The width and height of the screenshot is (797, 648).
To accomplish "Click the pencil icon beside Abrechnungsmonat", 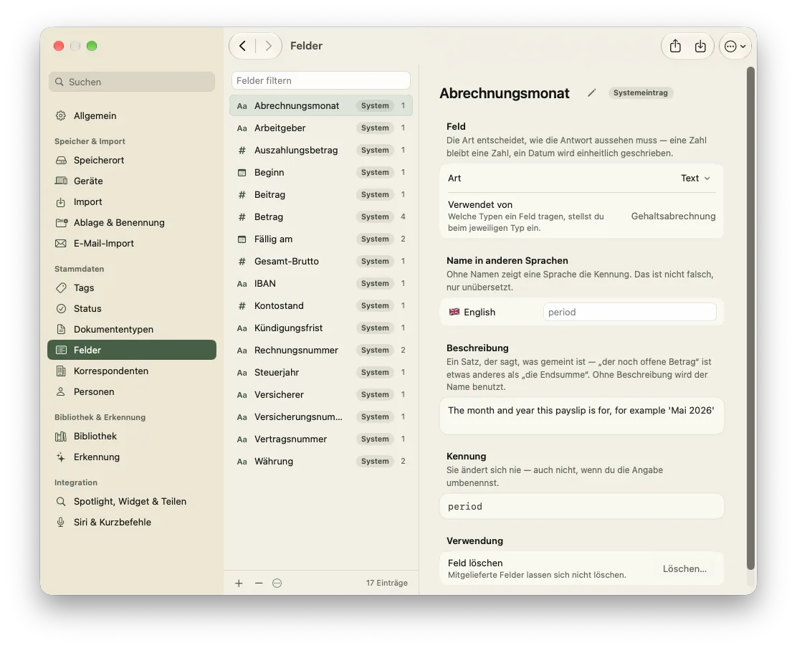I will [x=591, y=93].
